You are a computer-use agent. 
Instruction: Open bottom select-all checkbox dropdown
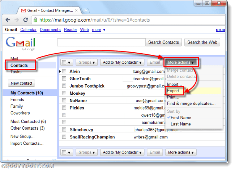point(67,152)
